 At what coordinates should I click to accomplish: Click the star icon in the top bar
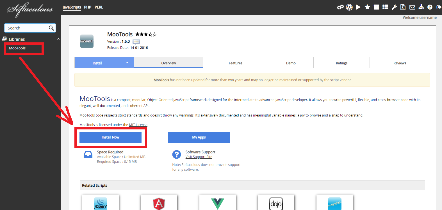pyautogui.click(x=367, y=7)
